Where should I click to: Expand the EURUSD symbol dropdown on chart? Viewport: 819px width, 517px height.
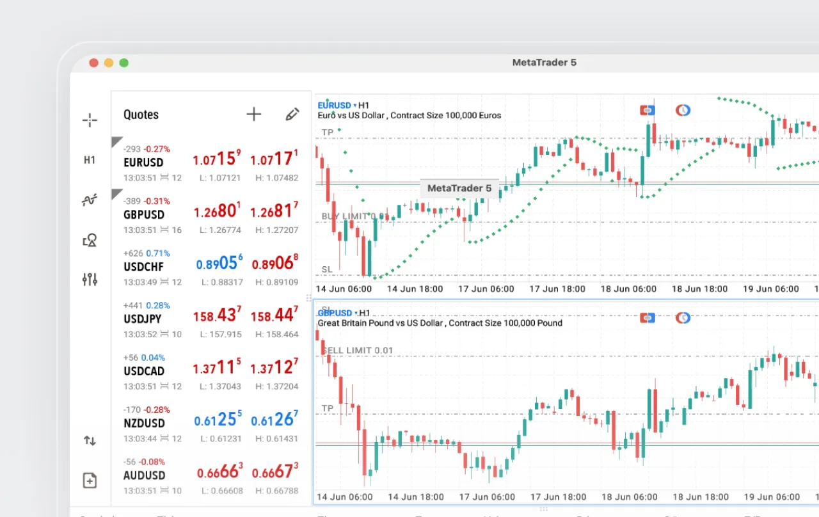click(355, 106)
